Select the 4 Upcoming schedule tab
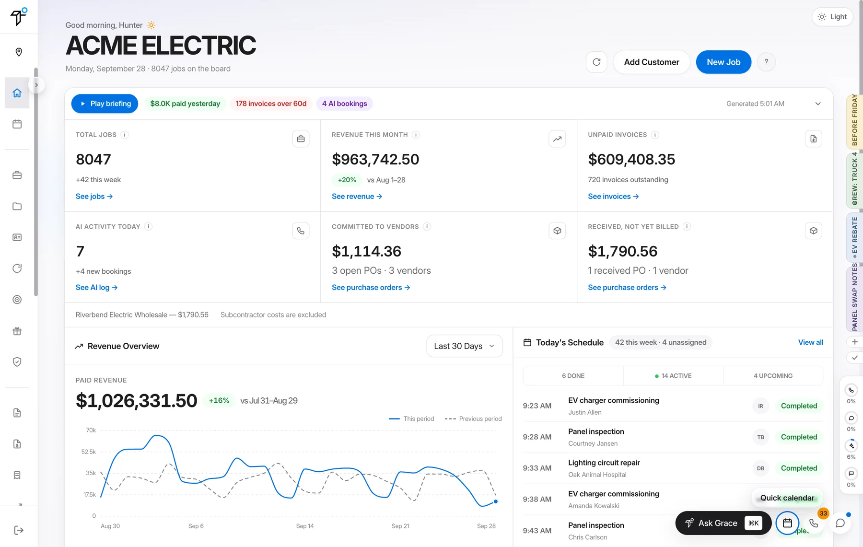 tap(773, 376)
